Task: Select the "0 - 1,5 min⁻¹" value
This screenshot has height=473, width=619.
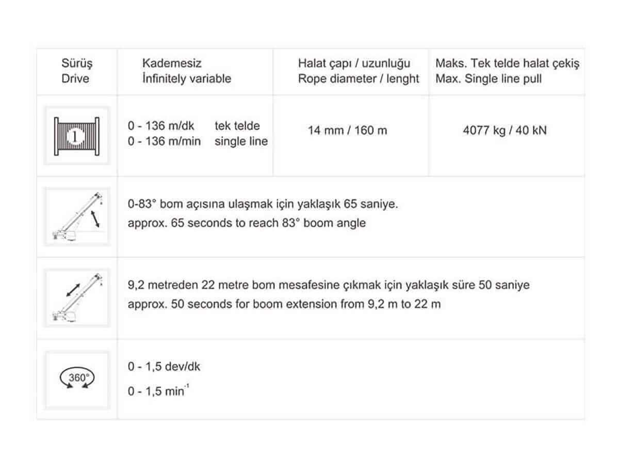Action: [x=157, y=391]
